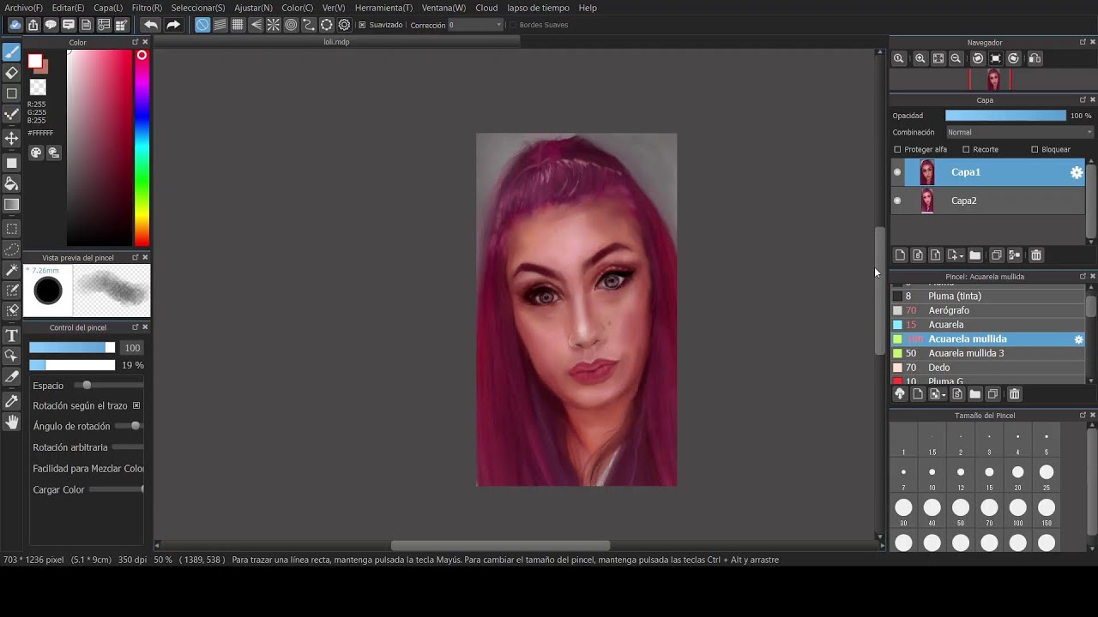Image resolution: width=1098 pixels, height=617 pixels.
Task: Enable the Proteger alfa checkbox
Action: point(897,149)
